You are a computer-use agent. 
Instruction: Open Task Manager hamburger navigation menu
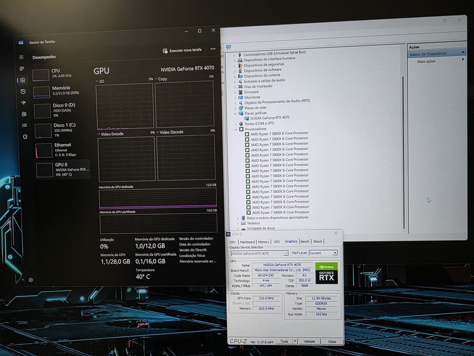pos(21,57)
